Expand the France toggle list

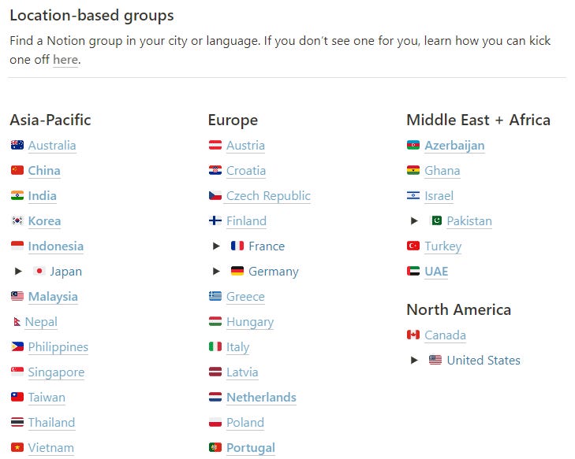pyautogui.click(x=216, y=246)
